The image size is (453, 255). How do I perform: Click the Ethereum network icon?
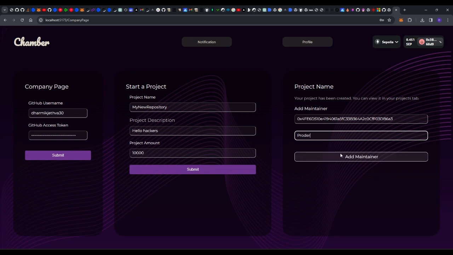pyautogui.click(x=378, y=42)
